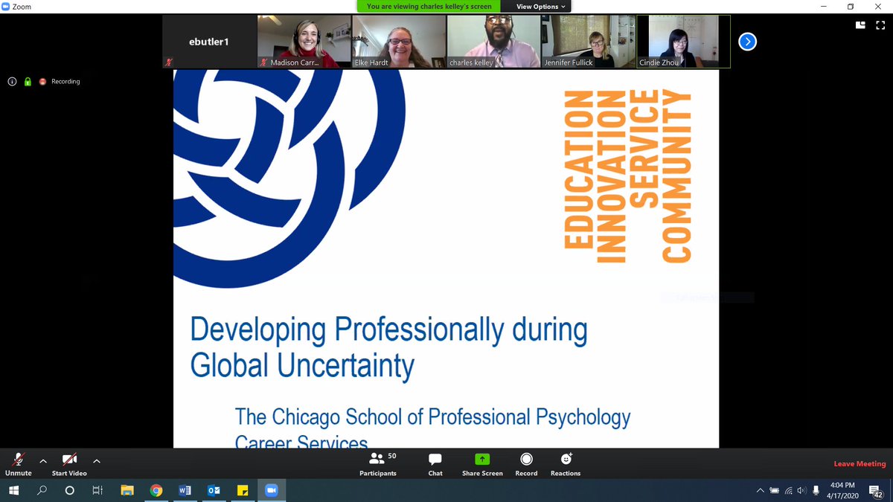Start recording with the Record button
This screenshot has width=893, height=502.
pyautogui.click(x=526, y=464)
